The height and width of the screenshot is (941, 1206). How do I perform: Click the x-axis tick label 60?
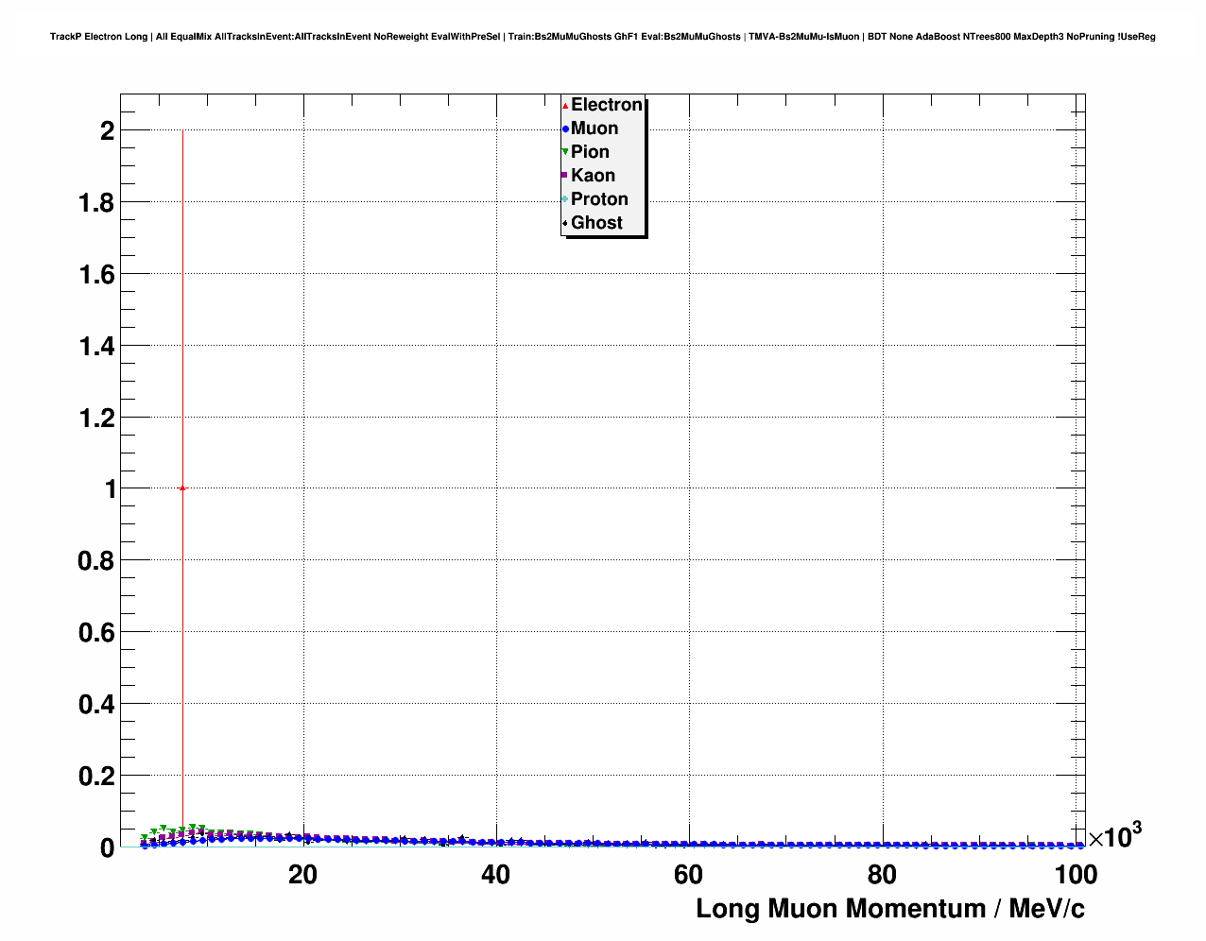[x=688, y=875]
